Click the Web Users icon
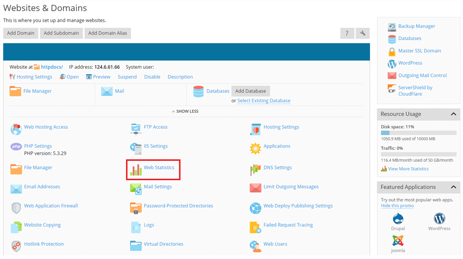 (x=255, y=246)
